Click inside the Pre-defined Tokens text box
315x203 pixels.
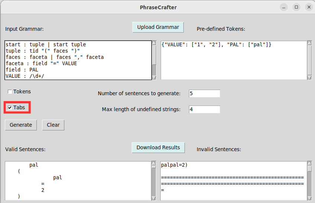click(x=234, y=60)
